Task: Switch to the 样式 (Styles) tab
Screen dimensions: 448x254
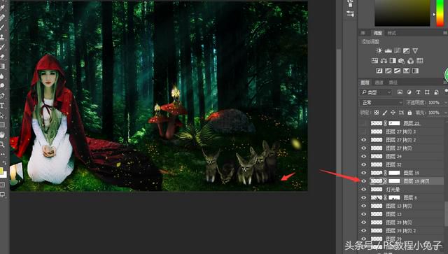Action: 392,33
